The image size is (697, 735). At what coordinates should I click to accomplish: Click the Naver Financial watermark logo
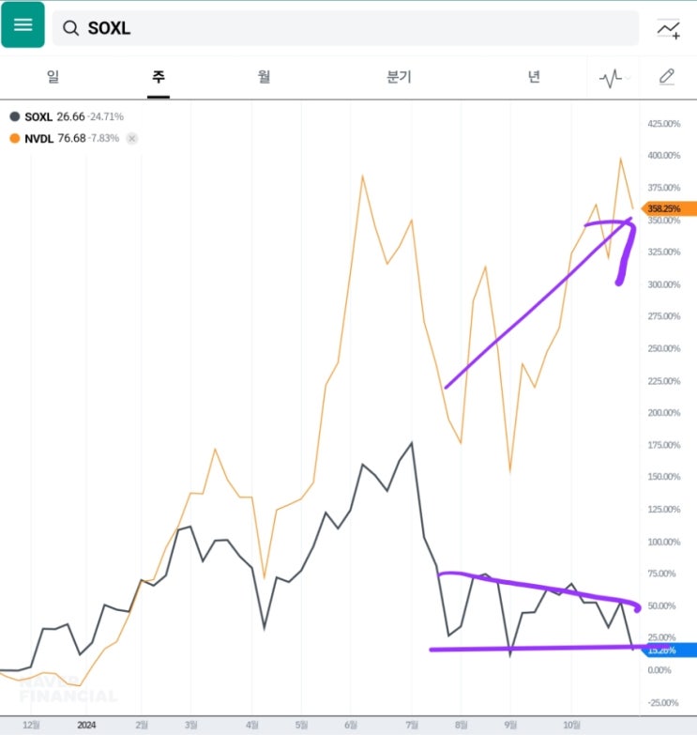68,689
